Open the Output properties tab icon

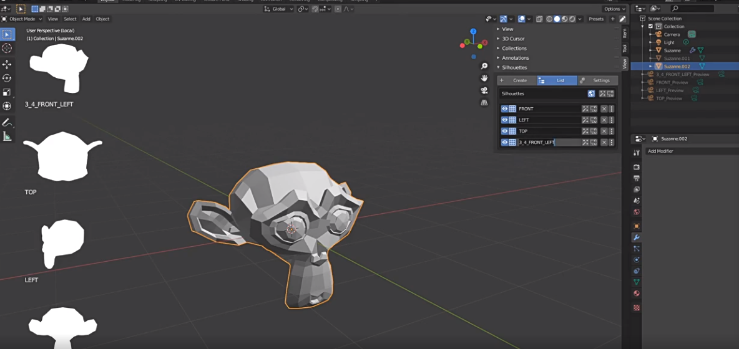(x=637, y=178)
